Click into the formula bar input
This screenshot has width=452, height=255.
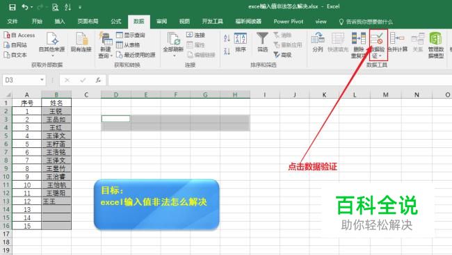click(x=280, y=80)
